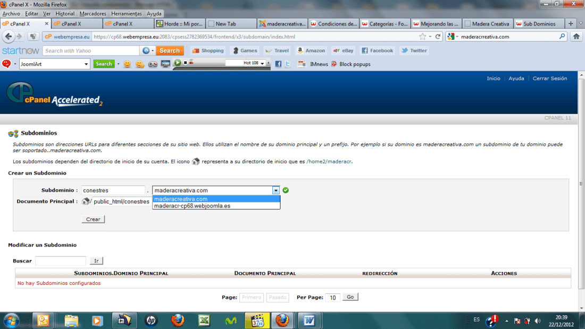Click the Crear button
This screenshot has width=585, height=329.
pyautogui.click(x=93, y=219)
